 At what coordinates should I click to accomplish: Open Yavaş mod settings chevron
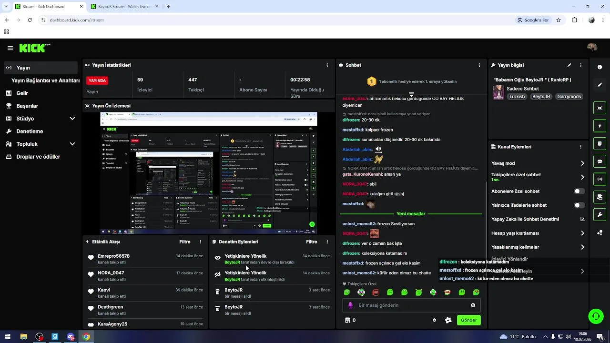(582, 163)
